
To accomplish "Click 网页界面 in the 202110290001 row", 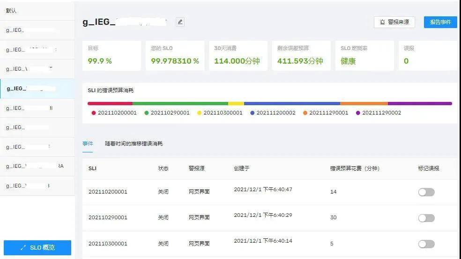I will point(199,218).
